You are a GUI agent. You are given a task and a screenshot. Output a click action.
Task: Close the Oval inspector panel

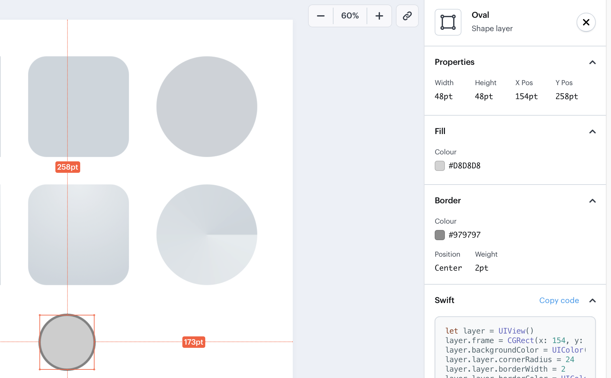tap(586, 22)
